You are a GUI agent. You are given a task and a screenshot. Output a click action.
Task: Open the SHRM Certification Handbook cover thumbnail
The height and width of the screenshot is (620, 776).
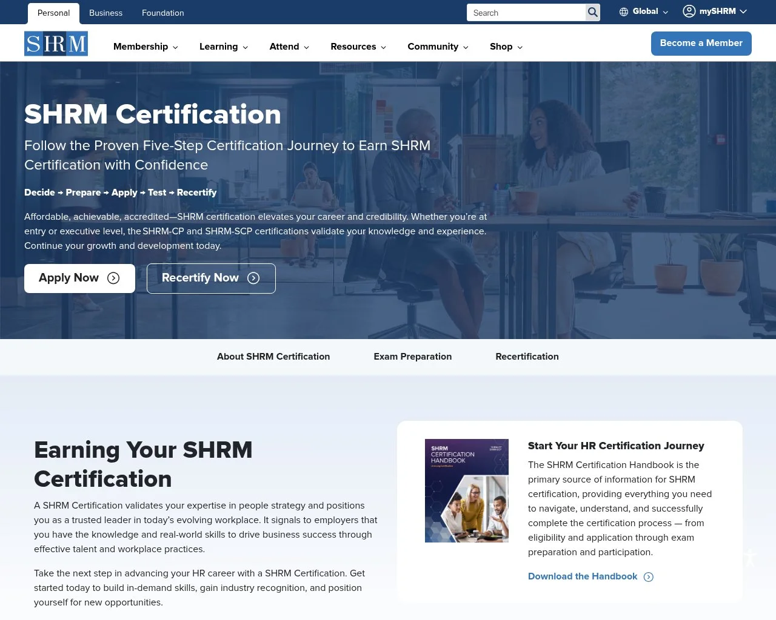pyautogui.click(x=467, y=490)
